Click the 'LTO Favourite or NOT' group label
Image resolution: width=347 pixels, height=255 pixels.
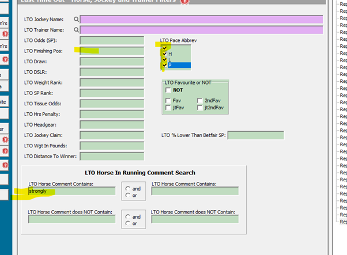pos(188,83)
